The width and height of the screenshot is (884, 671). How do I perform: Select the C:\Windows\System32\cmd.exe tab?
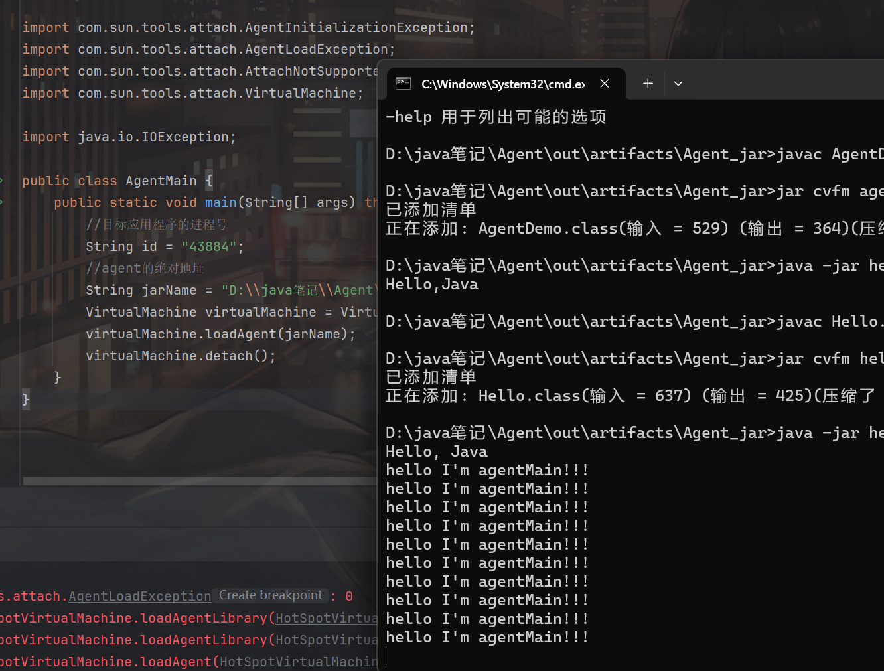tap(502, 84)
